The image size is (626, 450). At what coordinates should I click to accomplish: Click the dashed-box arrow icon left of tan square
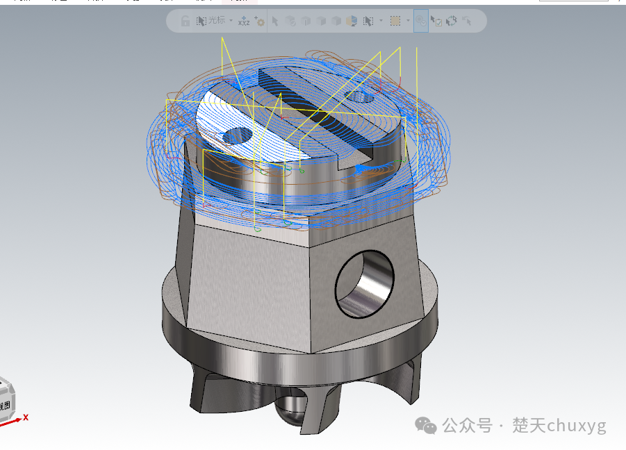(368, 21)
